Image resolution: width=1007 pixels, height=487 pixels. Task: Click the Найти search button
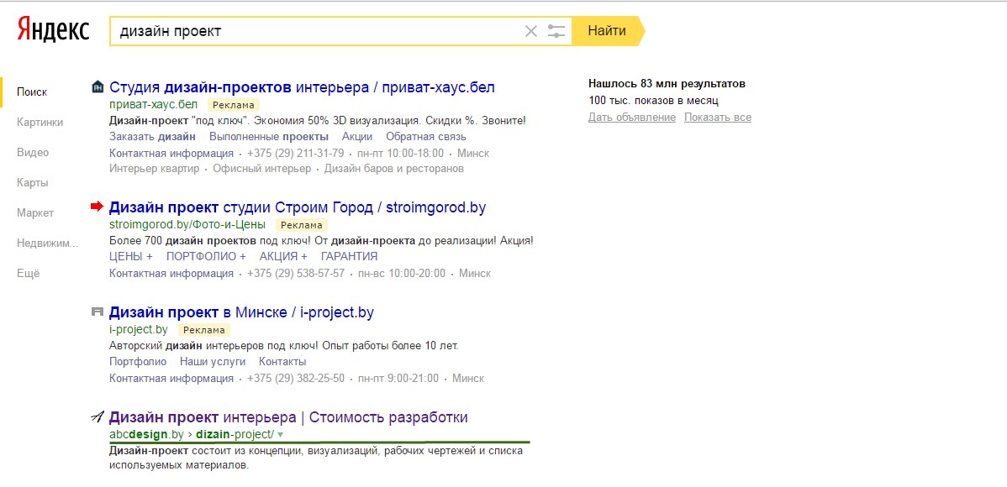(x=607, y=31)
